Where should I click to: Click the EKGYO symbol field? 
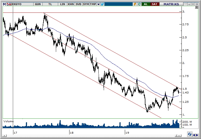(x=22, y=4)
